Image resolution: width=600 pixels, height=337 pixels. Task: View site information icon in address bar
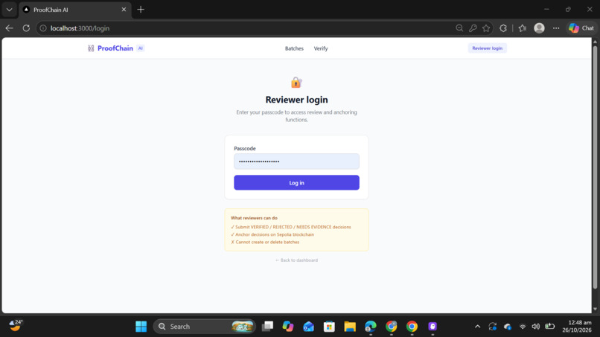(x=43, y=28)
